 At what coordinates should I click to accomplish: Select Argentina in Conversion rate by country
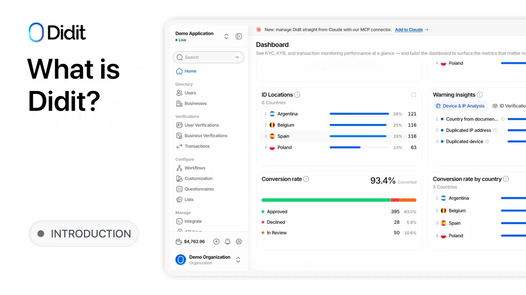[x=480, y=198]
